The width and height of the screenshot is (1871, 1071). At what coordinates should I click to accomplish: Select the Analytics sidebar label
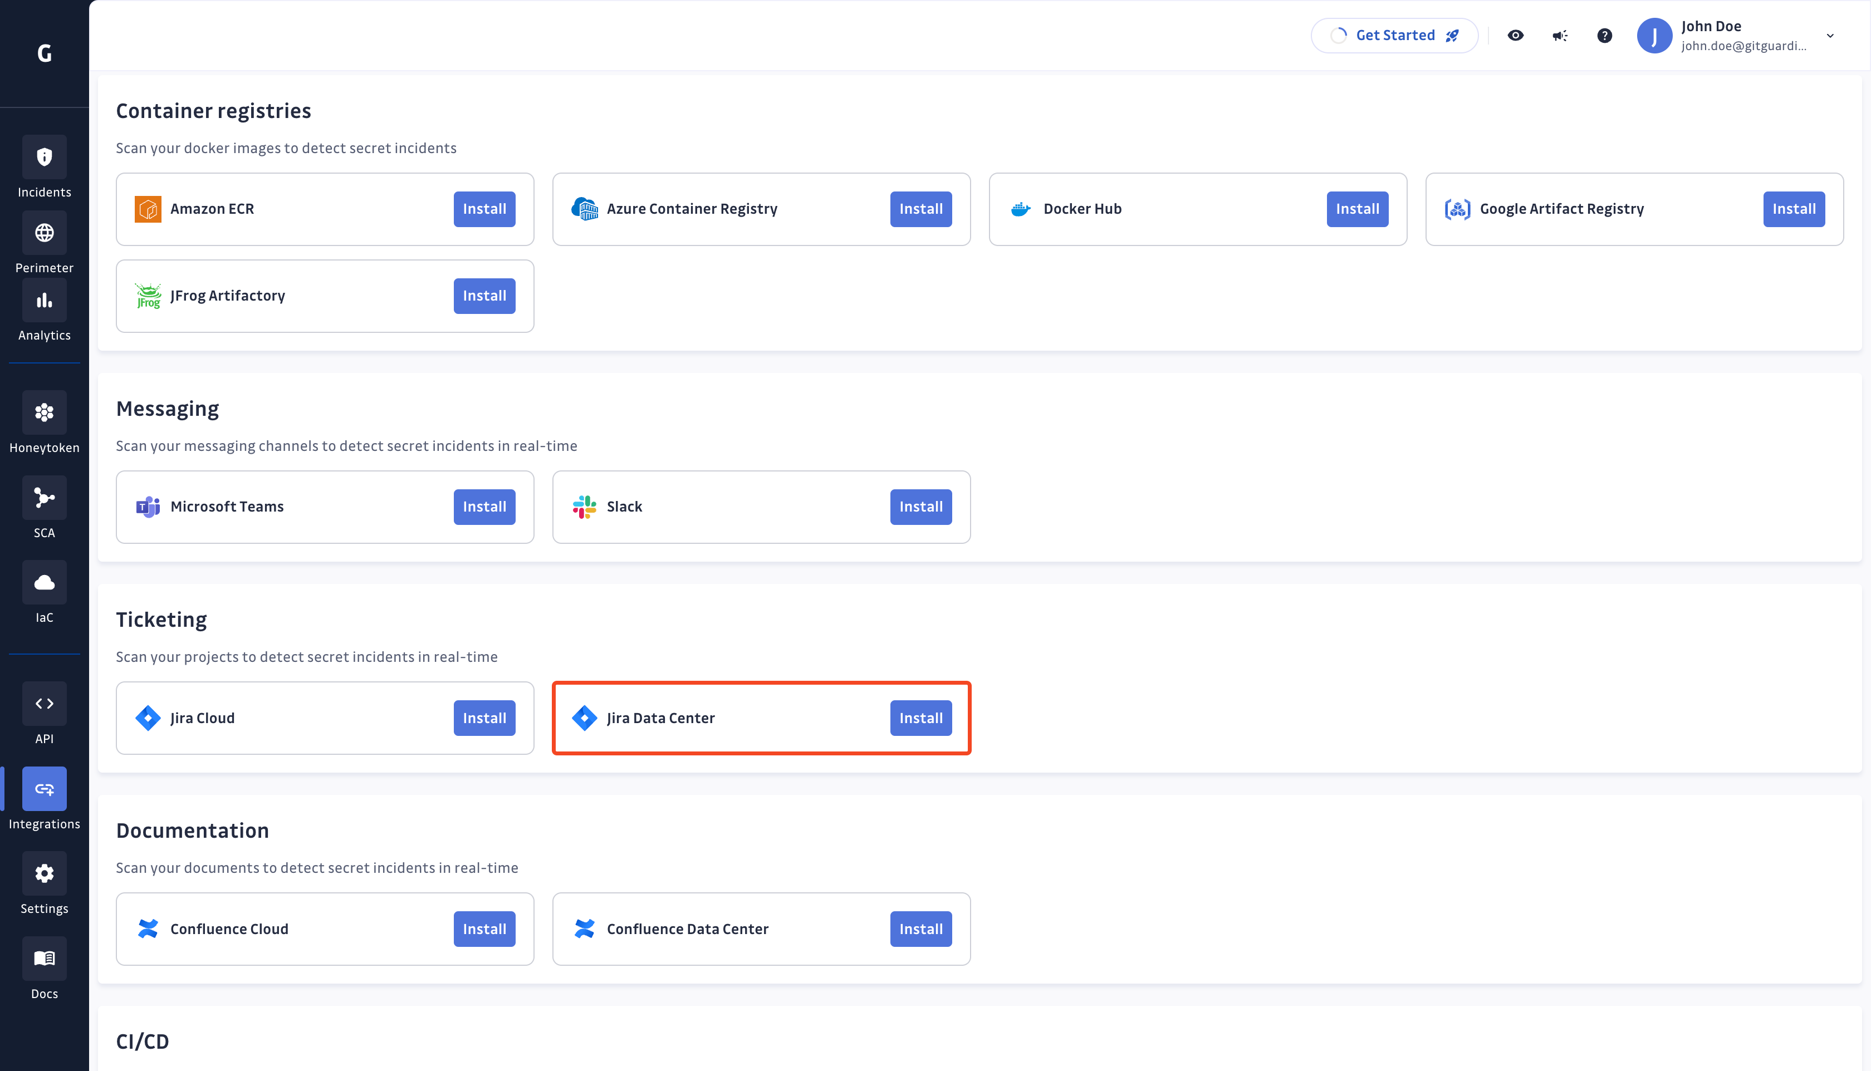point(44,336)
